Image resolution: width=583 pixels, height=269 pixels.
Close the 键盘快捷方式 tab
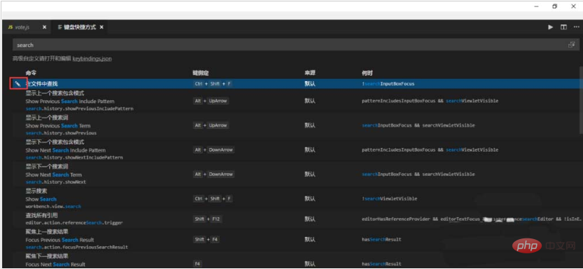coord(101,28)
